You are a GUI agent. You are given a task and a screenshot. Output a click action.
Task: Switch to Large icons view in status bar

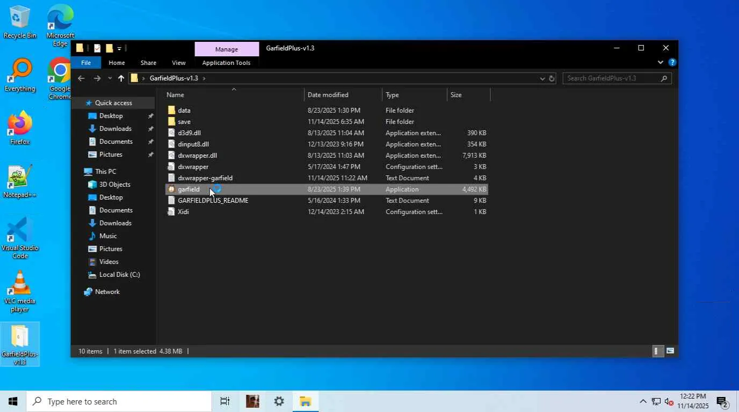pyautogui.click(x=670, y=351)
